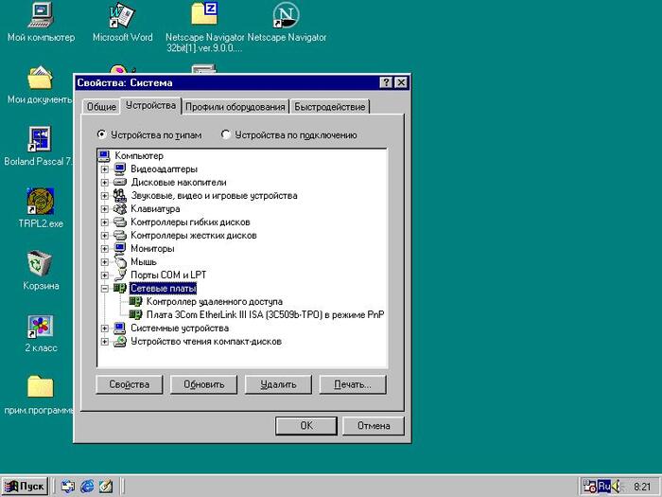Viewport: 662px width, 497px height.
Task: Open the Корзина recycle bin icon
Action: tap(41, 264)
